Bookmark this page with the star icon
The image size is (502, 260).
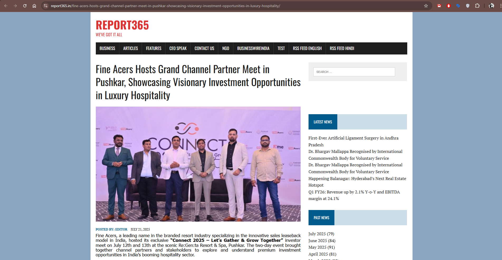[426, 6]
